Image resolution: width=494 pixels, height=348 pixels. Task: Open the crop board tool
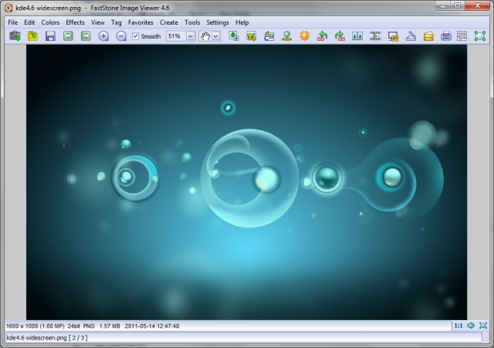pos(251,36)
